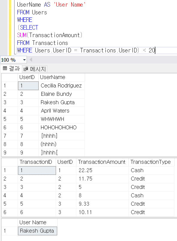
Task: Select the Elaine Bundy cell
Action: [61, 94]
